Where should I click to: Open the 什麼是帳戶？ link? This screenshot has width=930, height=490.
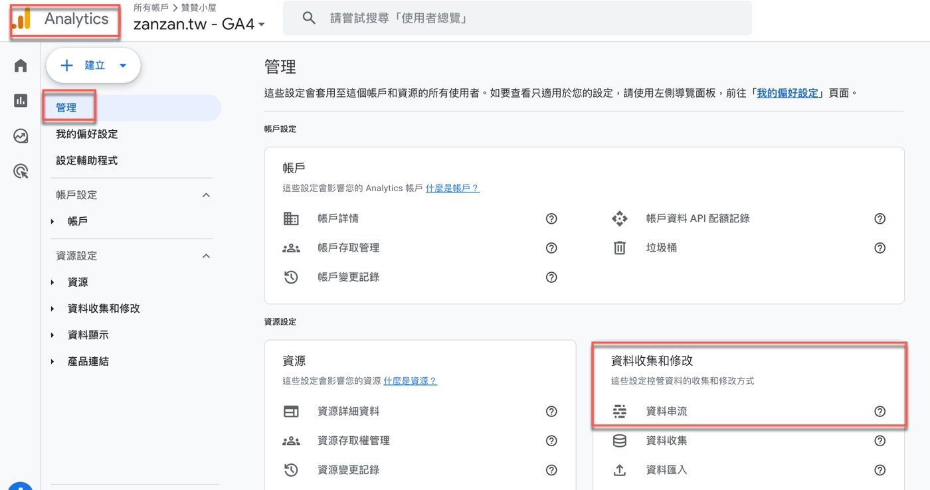pyautogui.click(x=452, y=188)
